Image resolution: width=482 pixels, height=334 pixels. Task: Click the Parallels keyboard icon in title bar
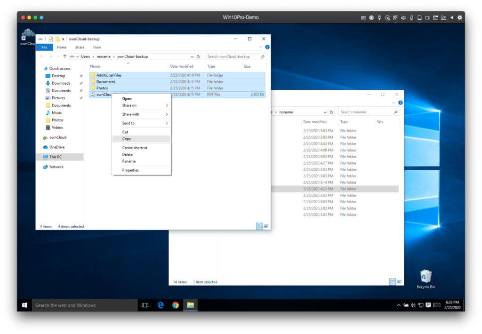click(363, 18)
